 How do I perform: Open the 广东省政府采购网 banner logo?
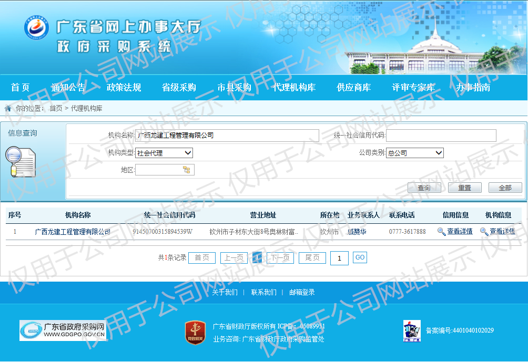(x=63, y=330)
